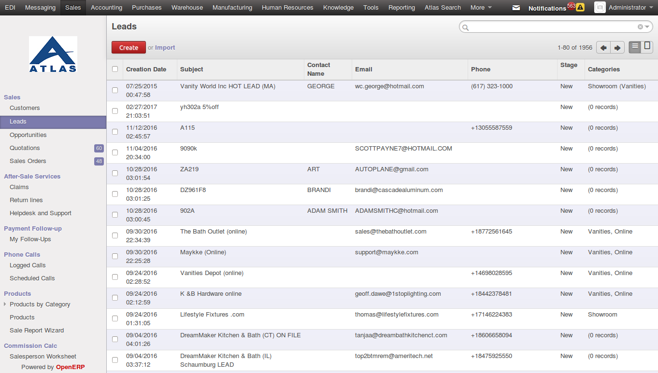The height and width of the screenshot is (373, 658).
Task: Click the search magnifier icon
Action: click(466, 28)
